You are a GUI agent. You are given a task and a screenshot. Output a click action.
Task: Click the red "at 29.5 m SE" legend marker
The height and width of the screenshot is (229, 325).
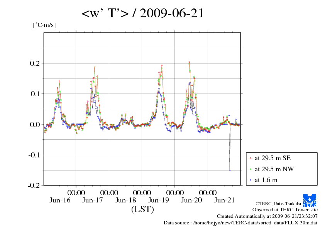click(251, 158)
